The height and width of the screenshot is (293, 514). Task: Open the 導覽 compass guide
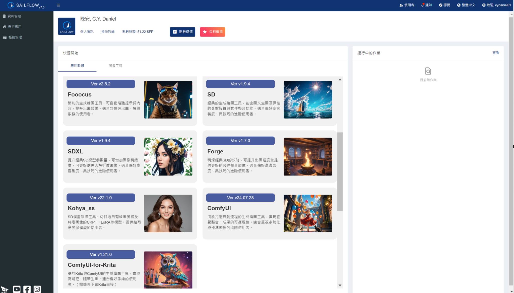tap(444, 5)
